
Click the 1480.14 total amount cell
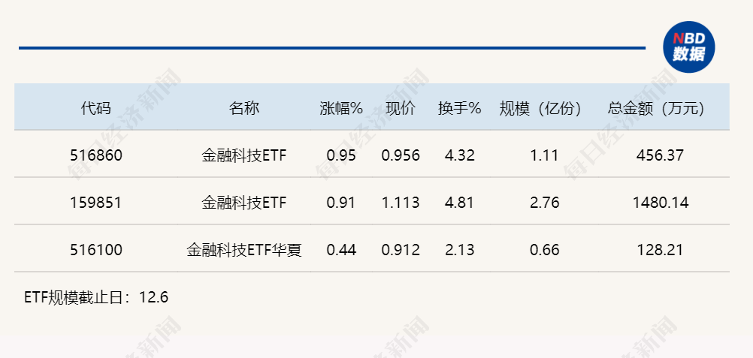661,203
